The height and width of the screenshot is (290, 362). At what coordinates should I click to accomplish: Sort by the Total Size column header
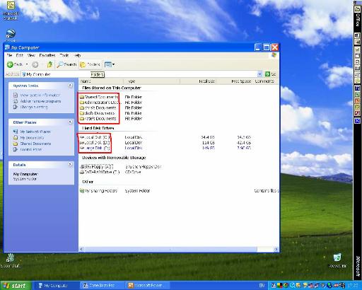pyautogui.click(x=198, y=81)
